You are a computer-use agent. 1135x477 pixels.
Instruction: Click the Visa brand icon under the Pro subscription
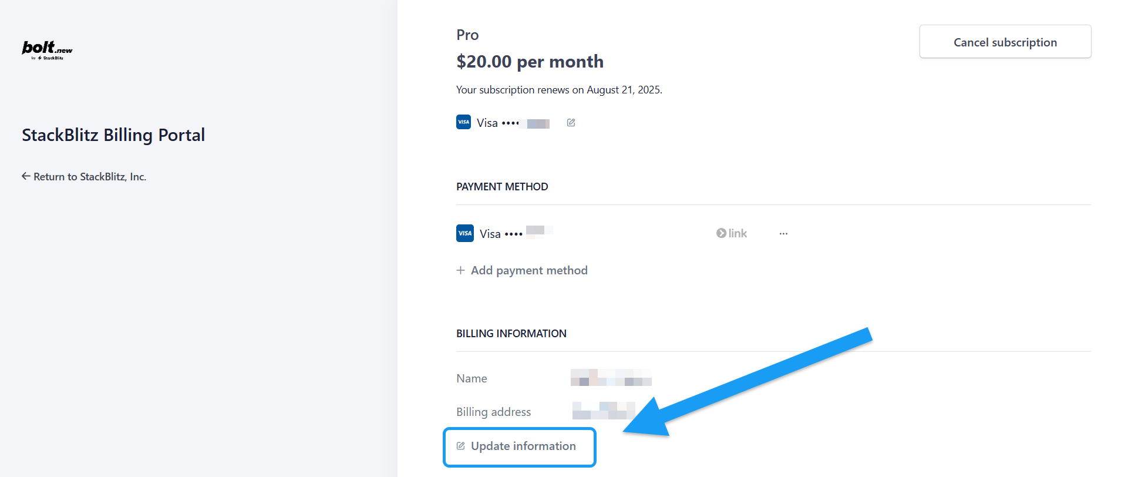[x=464, y=122]
